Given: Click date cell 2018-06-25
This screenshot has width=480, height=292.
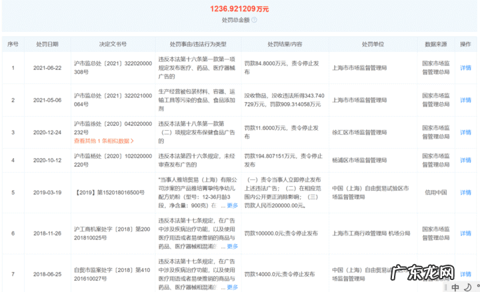Looking at the screenshot, I should pyautogui.click(x=47, y=274).
